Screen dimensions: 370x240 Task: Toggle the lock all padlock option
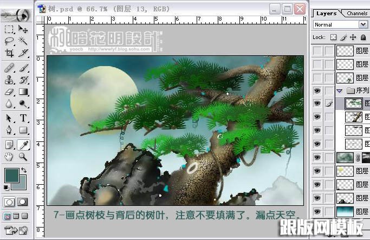(363, 37)
